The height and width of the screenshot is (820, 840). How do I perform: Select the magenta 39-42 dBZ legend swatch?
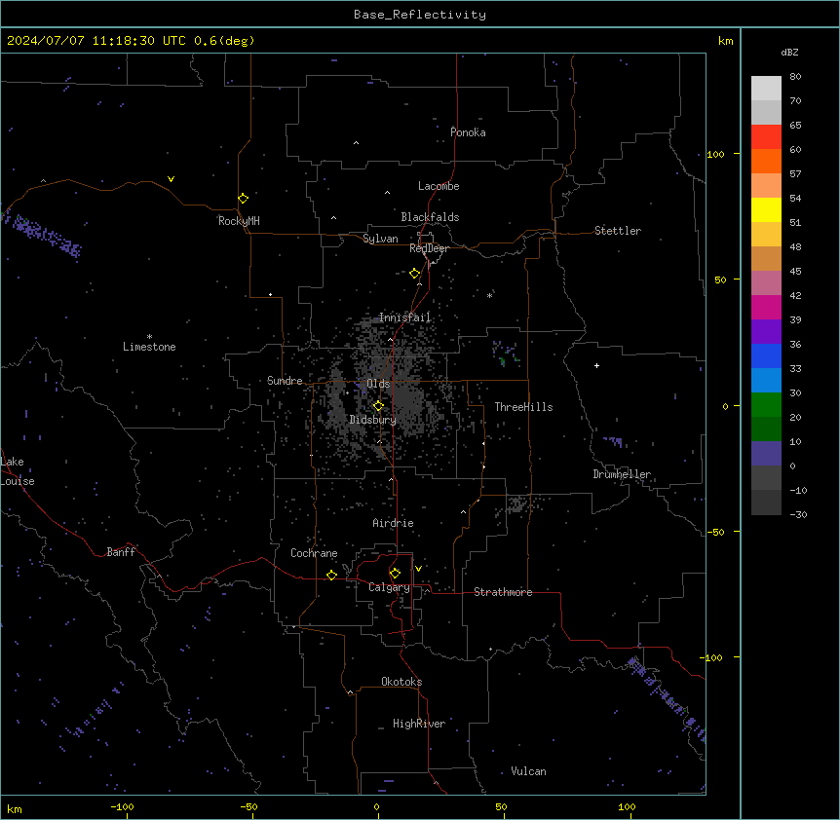coord(766,307)
